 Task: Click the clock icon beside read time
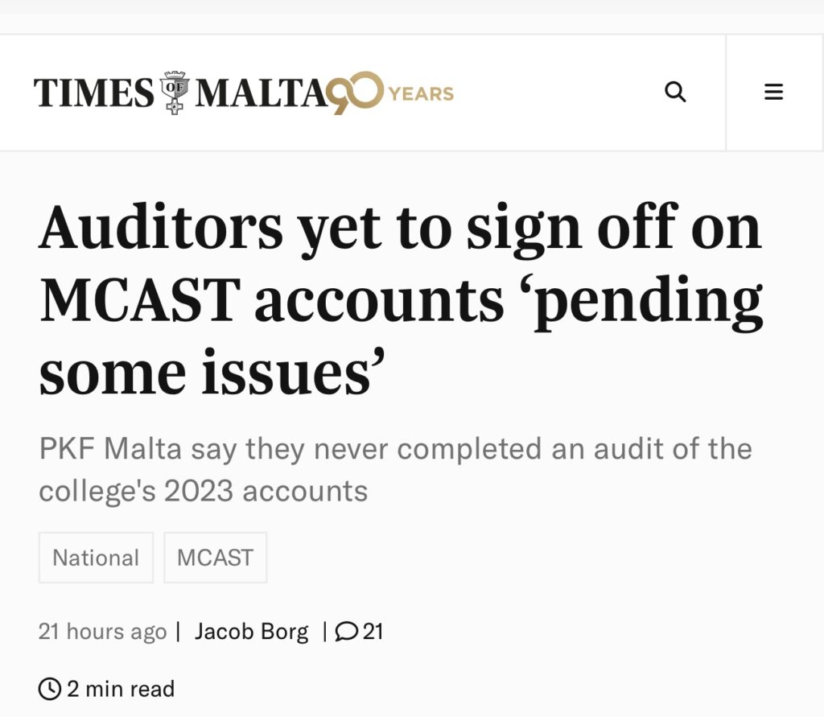(x=50, y=689)
